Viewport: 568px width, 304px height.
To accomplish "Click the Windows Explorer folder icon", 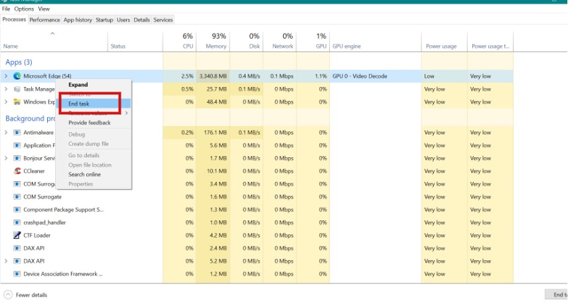I will pos(17,102).
